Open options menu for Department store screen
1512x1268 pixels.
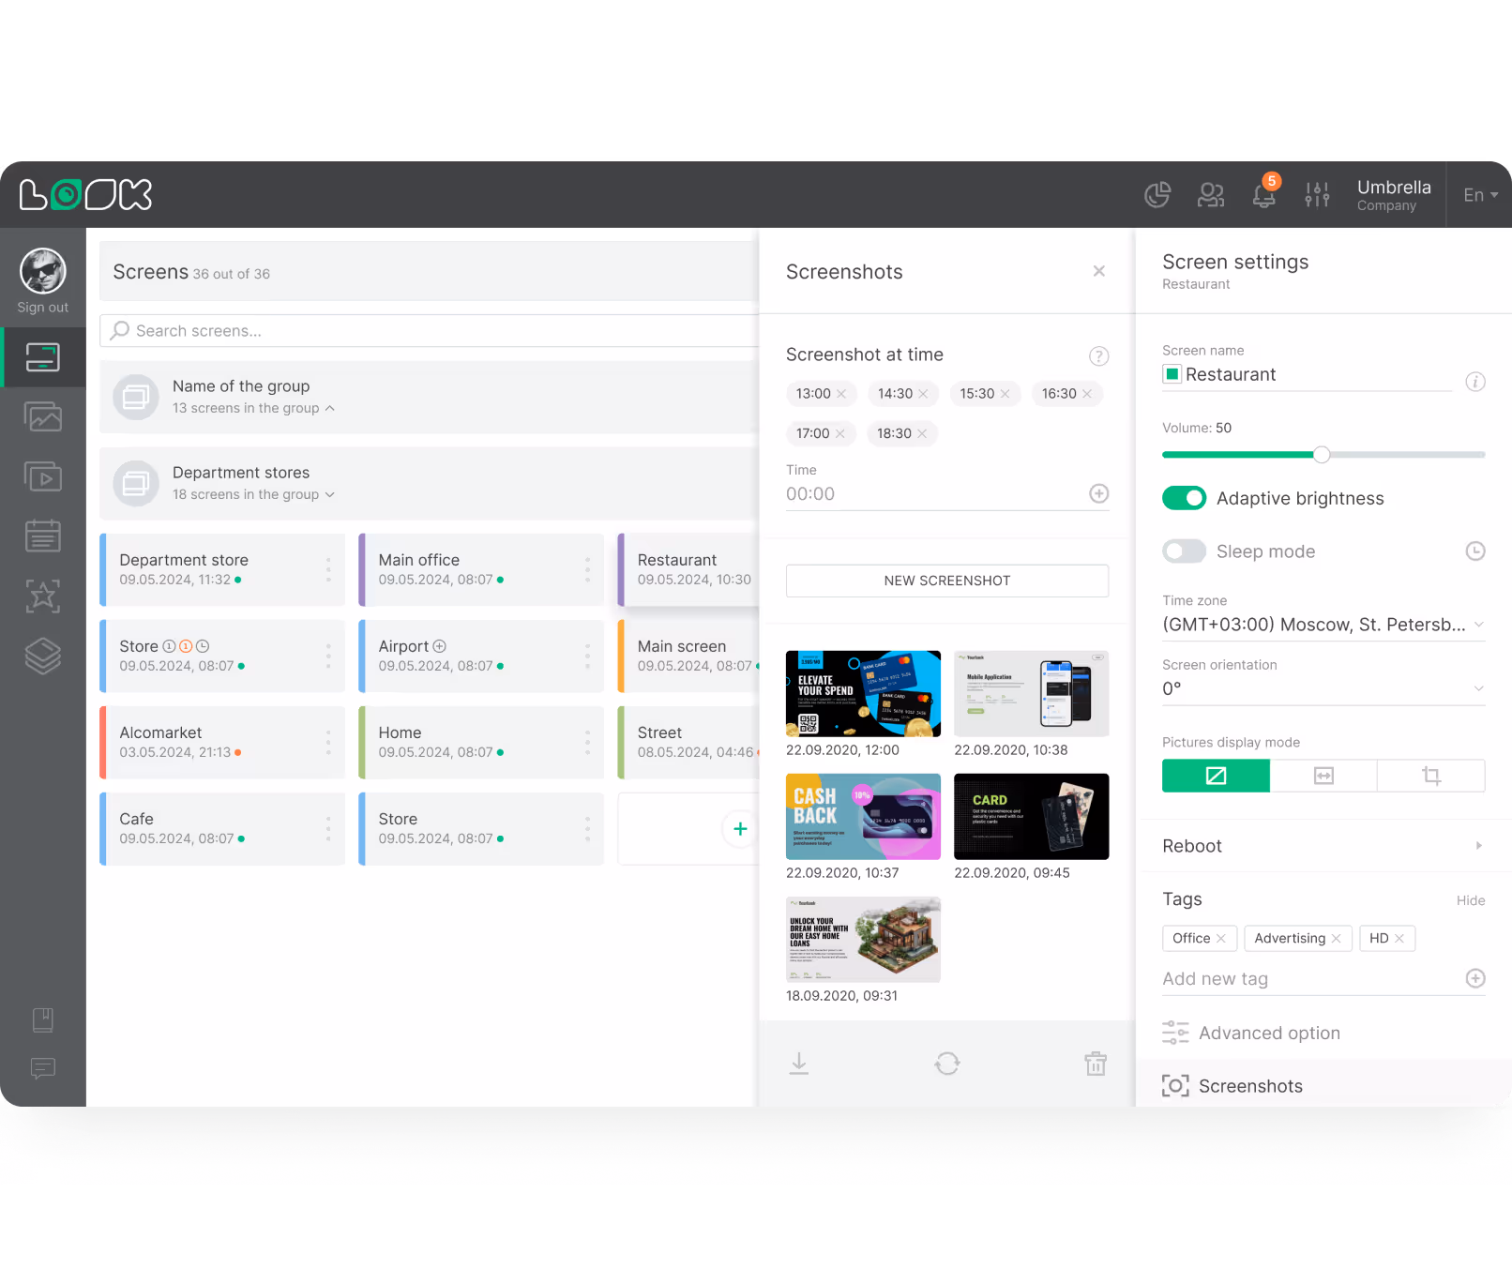[328, 569]
